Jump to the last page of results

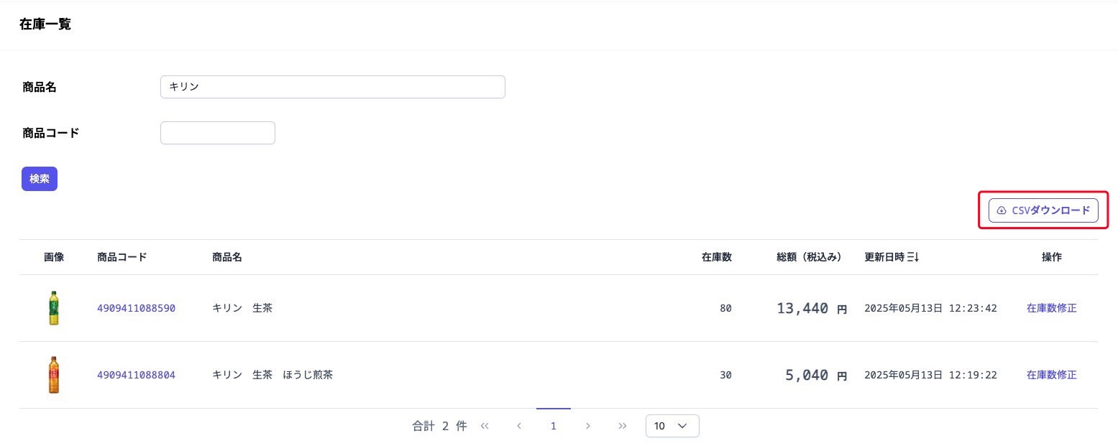[x=623, y=426]
